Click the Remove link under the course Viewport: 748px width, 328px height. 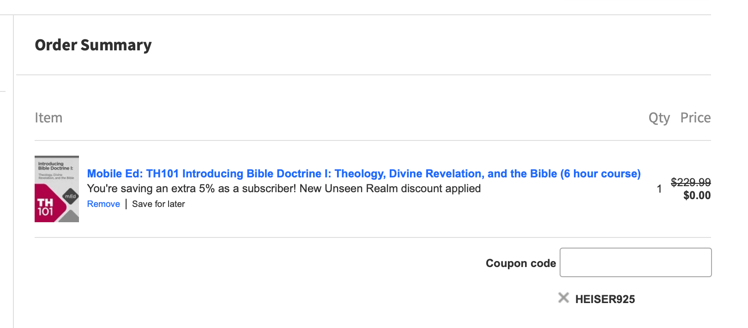pyautogui.click(x=103, y=204)
